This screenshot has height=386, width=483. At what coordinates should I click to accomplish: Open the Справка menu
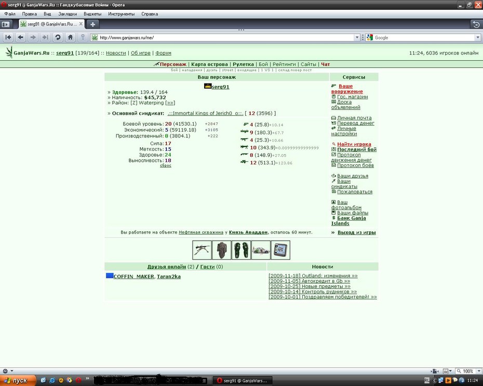click(x=150, y=14)
